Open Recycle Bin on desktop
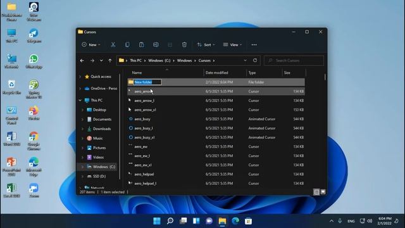 11,87
